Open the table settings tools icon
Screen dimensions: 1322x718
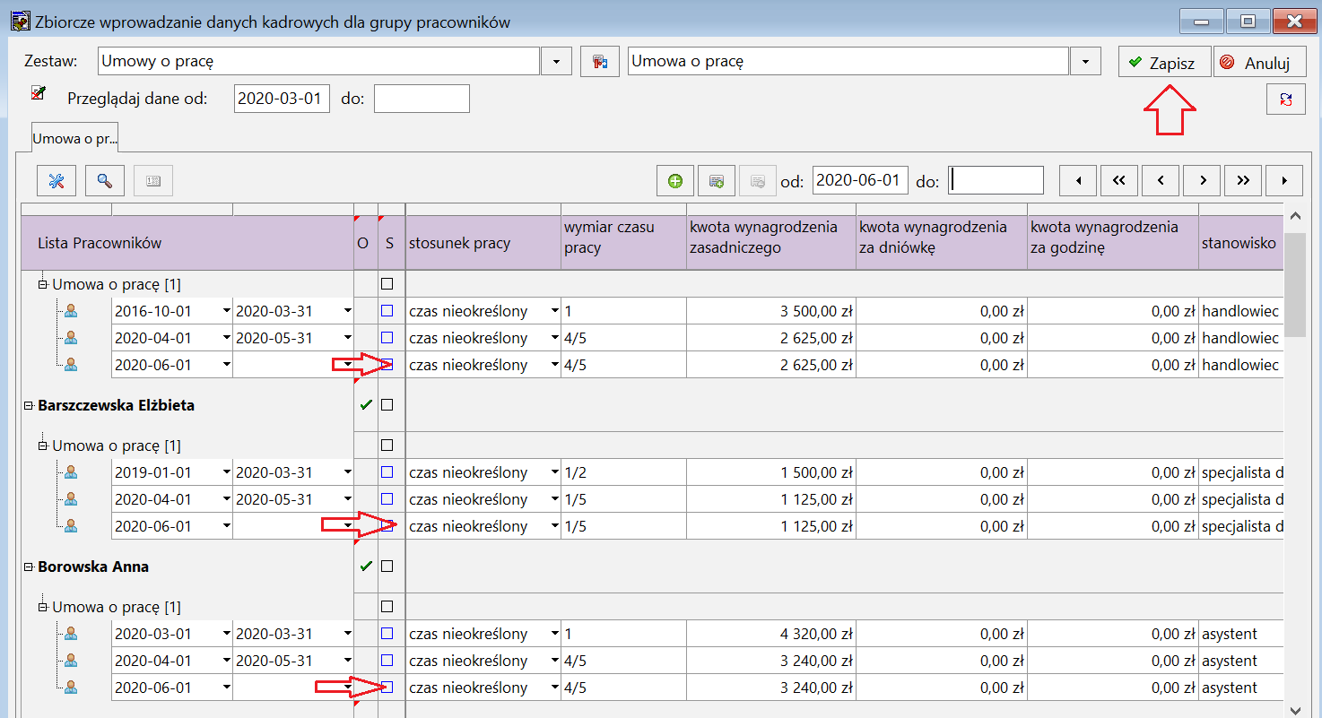coord(57,180)
